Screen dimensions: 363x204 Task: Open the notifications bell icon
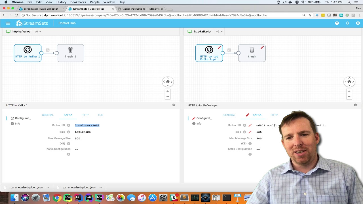coord(347,23)
